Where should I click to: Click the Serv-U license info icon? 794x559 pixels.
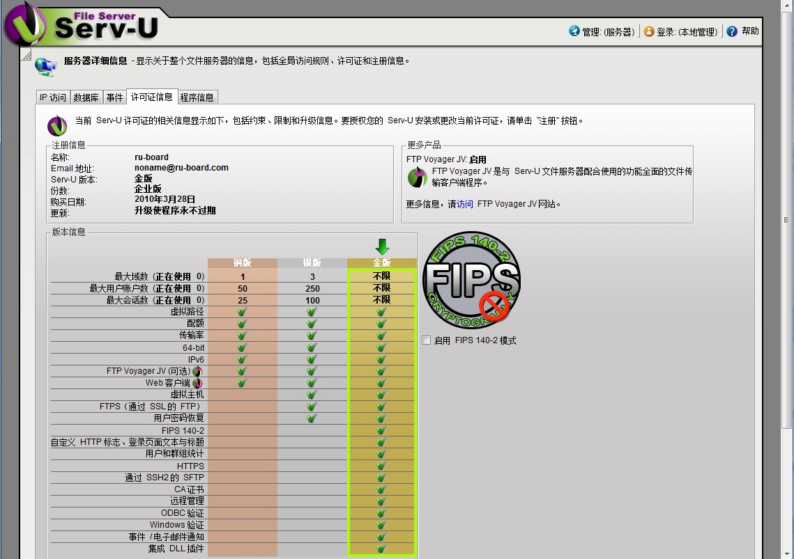57,125
